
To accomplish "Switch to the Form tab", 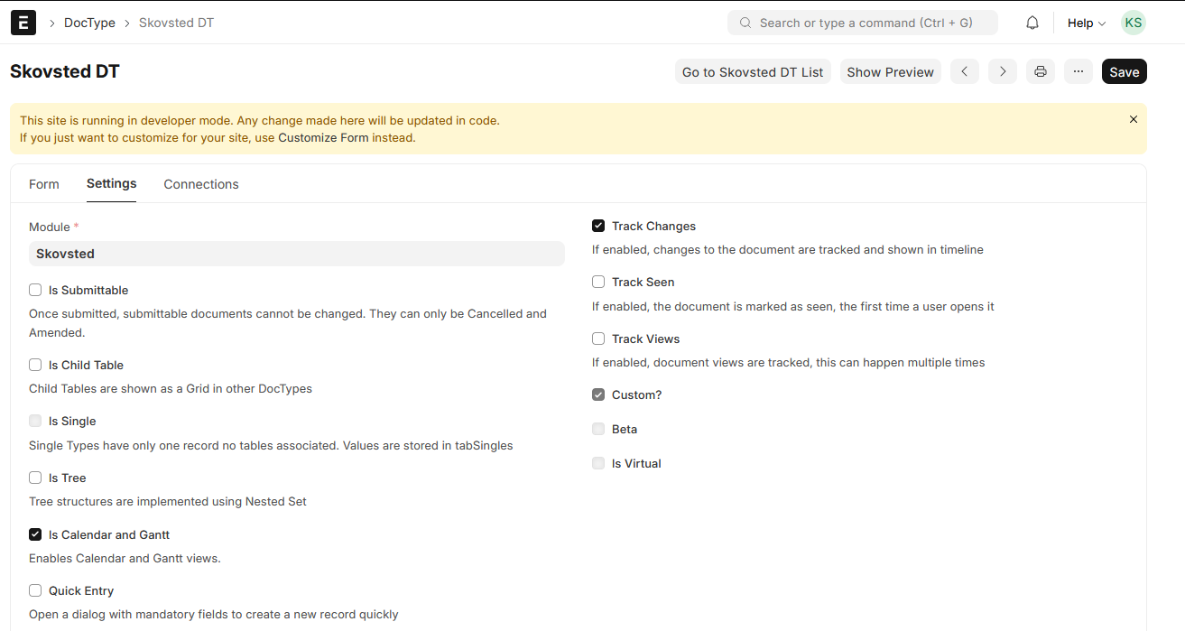I will pyautogui.click(x=43, y=184).
